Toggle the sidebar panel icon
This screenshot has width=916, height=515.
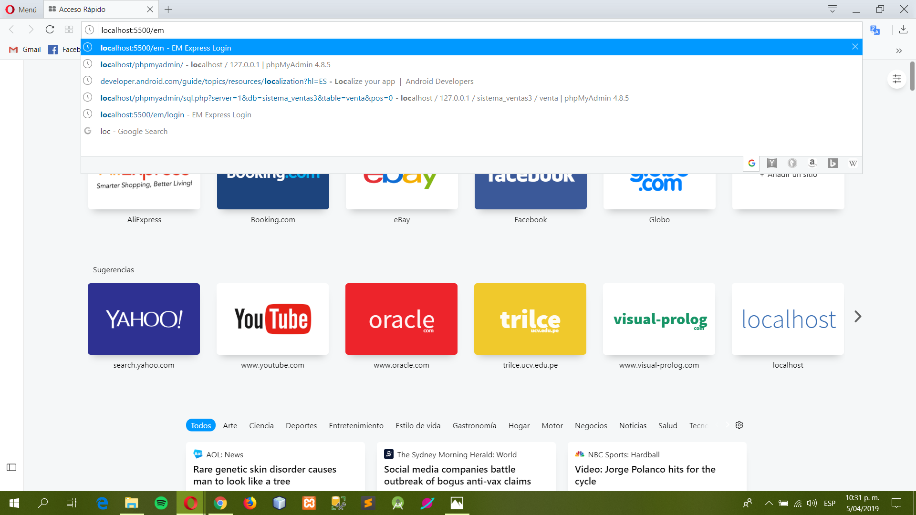(x=11, y=467)
